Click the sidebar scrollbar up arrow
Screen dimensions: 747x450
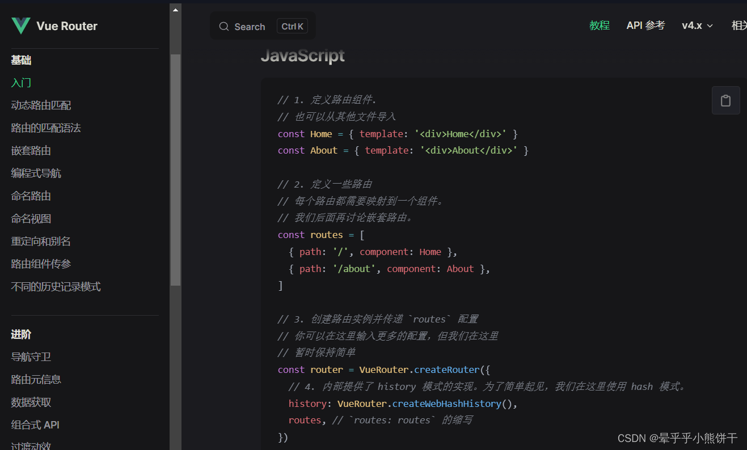tap(175, 9)
